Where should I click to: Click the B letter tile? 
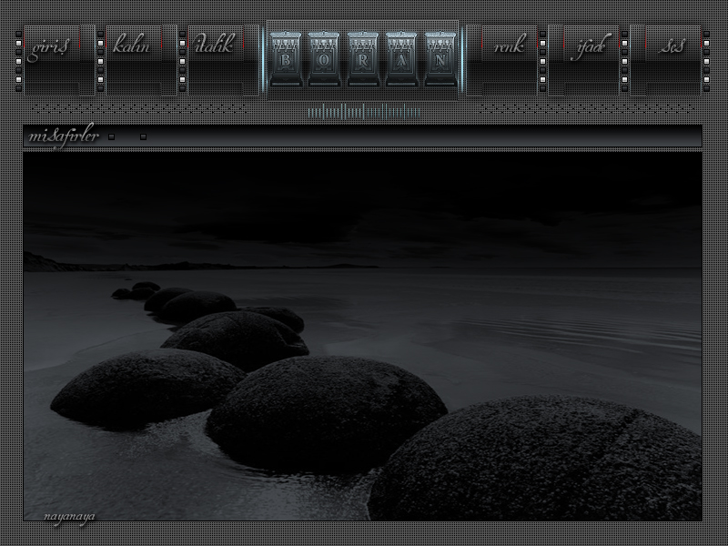coord(285,59)
